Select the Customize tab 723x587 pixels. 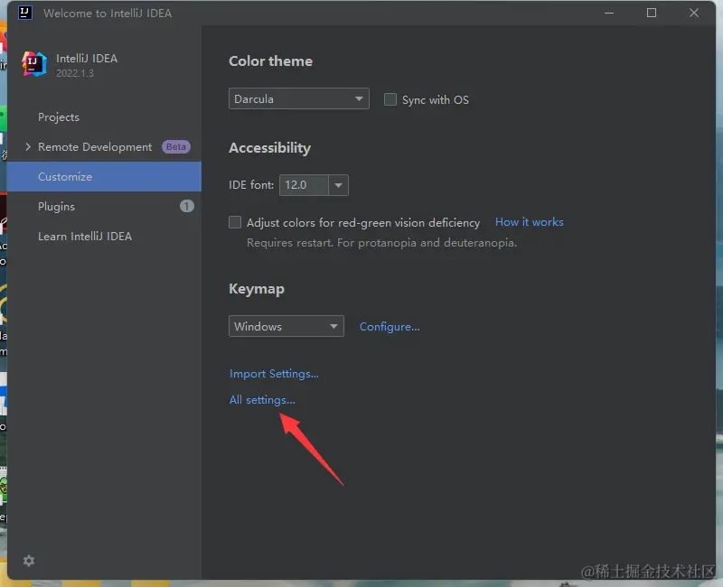104,176
